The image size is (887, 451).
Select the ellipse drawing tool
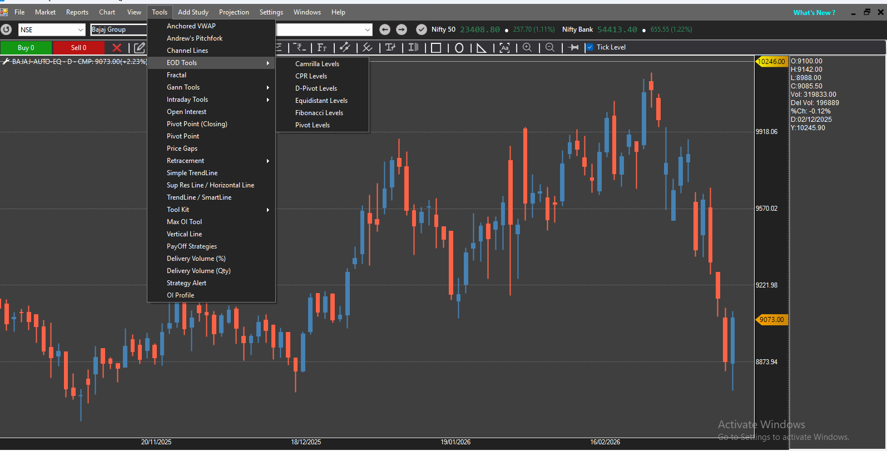[x=459, y=48]
